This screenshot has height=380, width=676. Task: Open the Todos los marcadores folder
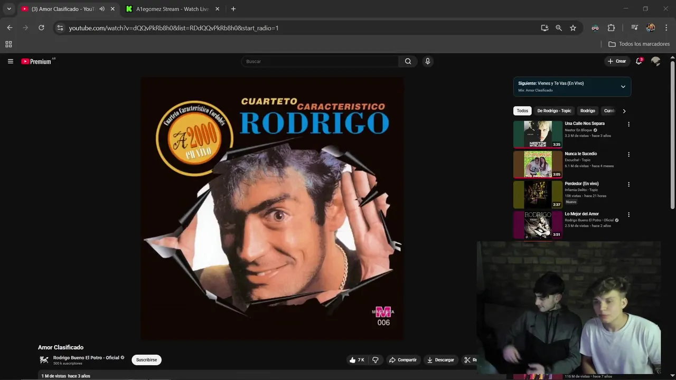pyautogui.click(x=639, y=44)
